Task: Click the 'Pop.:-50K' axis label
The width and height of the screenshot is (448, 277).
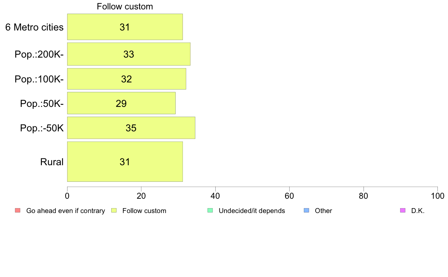Action: point(42,128)
